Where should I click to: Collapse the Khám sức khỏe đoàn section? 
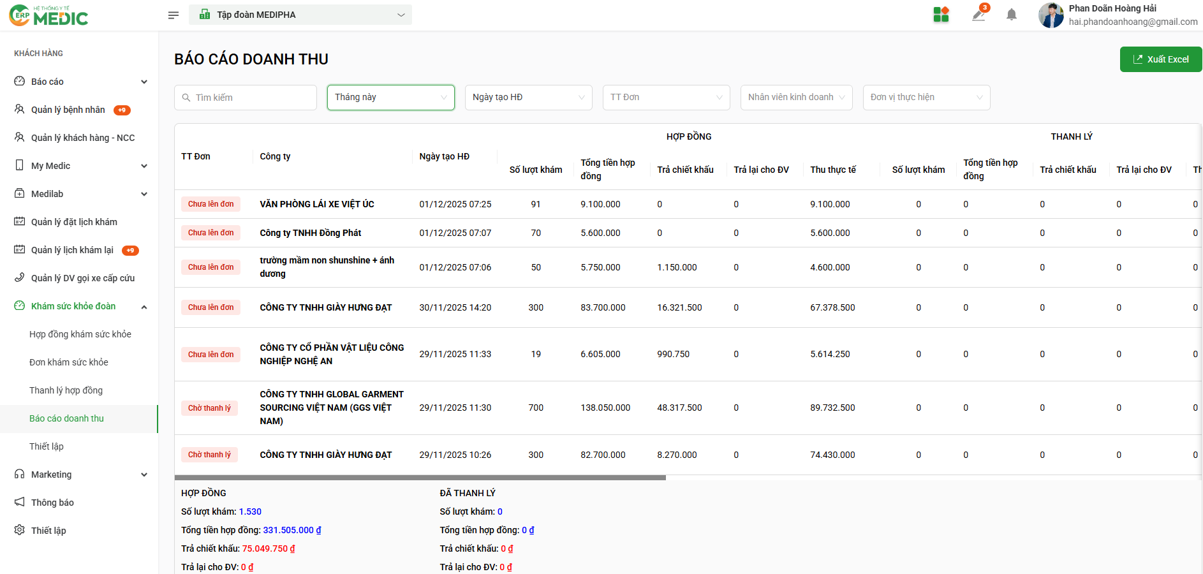144,307
